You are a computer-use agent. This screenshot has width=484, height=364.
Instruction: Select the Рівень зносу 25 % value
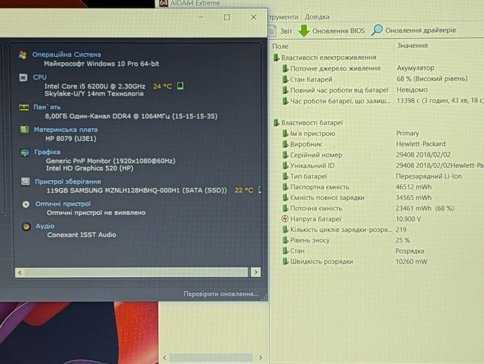click(x=402, y=240)
